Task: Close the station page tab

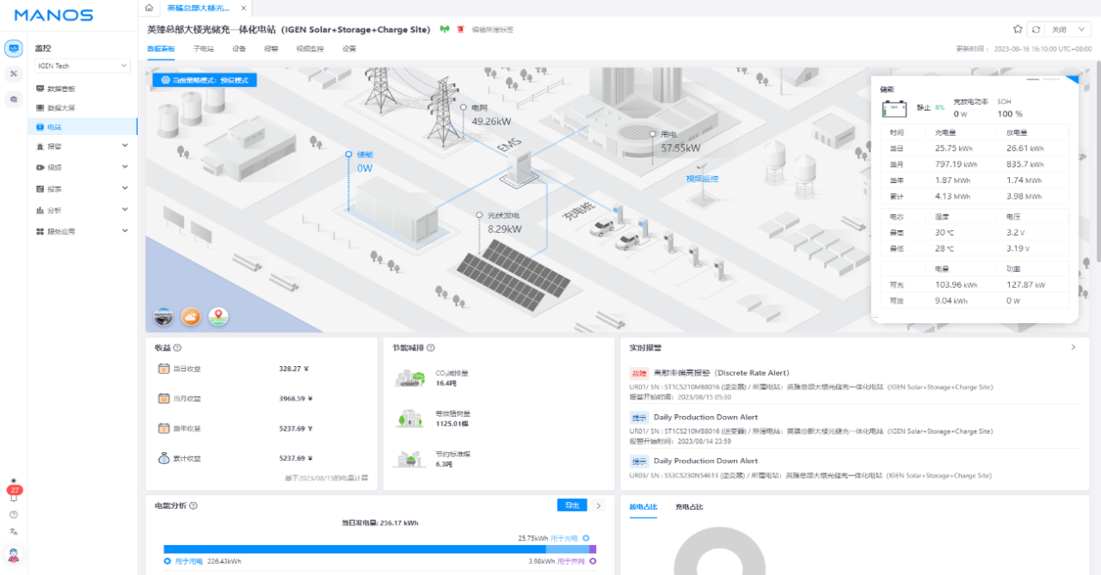Action: (244, 8)
